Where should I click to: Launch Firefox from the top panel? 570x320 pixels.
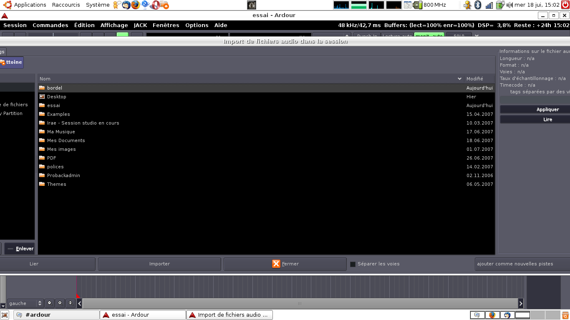click(136, 5)
